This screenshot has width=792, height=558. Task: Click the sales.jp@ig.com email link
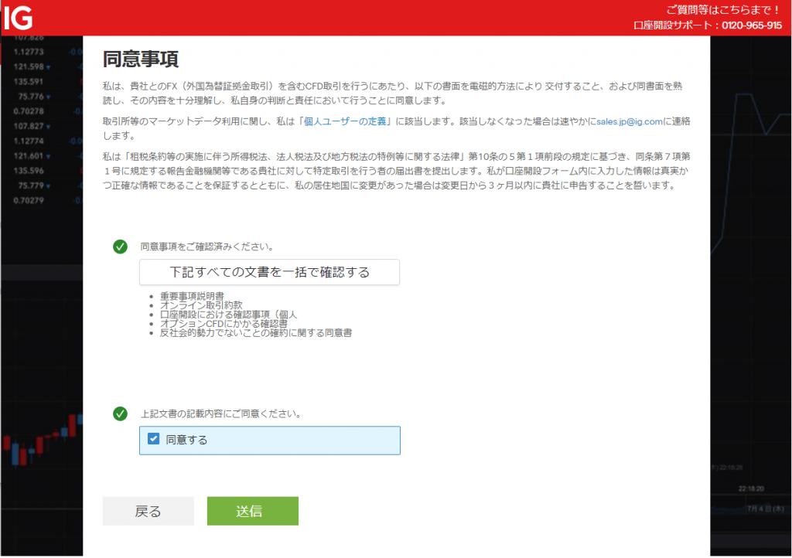click(x=630, y=121)
